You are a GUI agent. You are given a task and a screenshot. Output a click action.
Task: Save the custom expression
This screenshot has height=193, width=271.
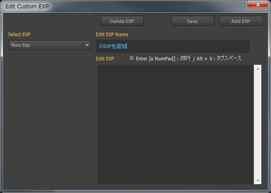(x=193, y=21)
